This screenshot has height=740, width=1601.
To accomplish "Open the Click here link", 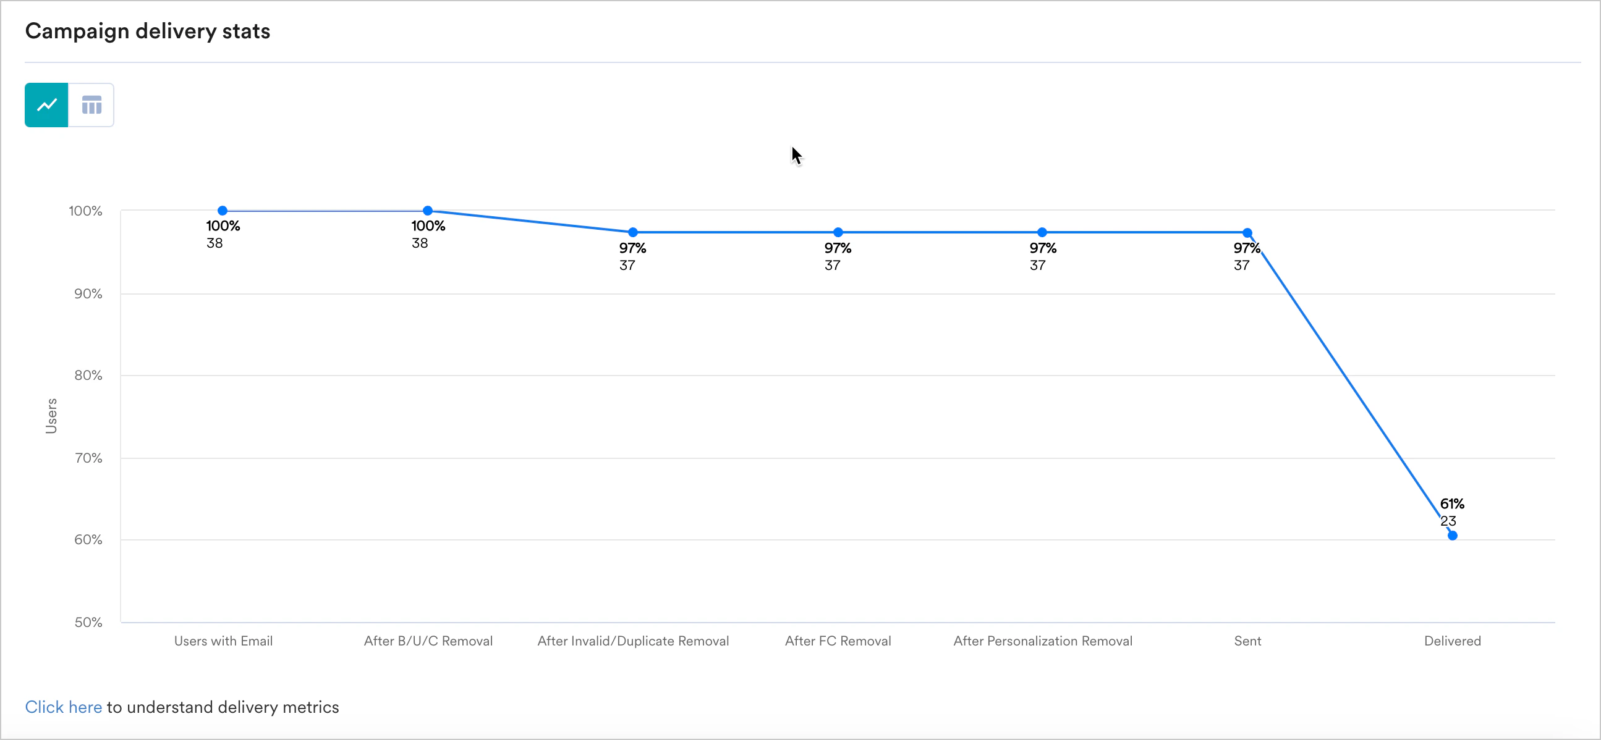I will [64, 707].
